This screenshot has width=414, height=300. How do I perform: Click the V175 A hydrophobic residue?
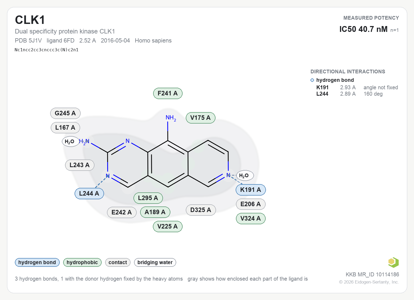[x=200, y=118]
